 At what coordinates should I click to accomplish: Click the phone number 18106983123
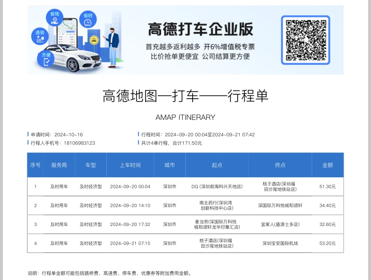79,143
